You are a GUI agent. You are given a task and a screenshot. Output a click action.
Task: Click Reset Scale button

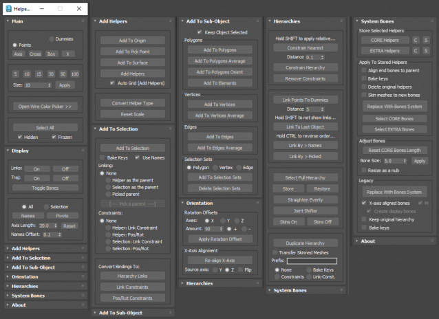point(132,114)
